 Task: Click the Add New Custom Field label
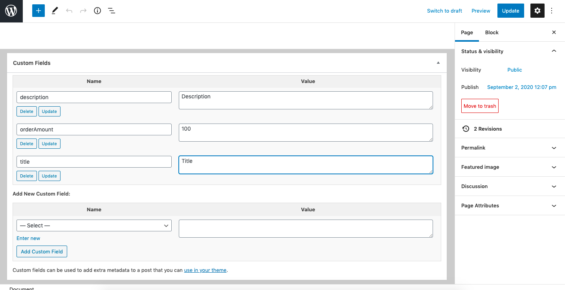click(41, 194)
